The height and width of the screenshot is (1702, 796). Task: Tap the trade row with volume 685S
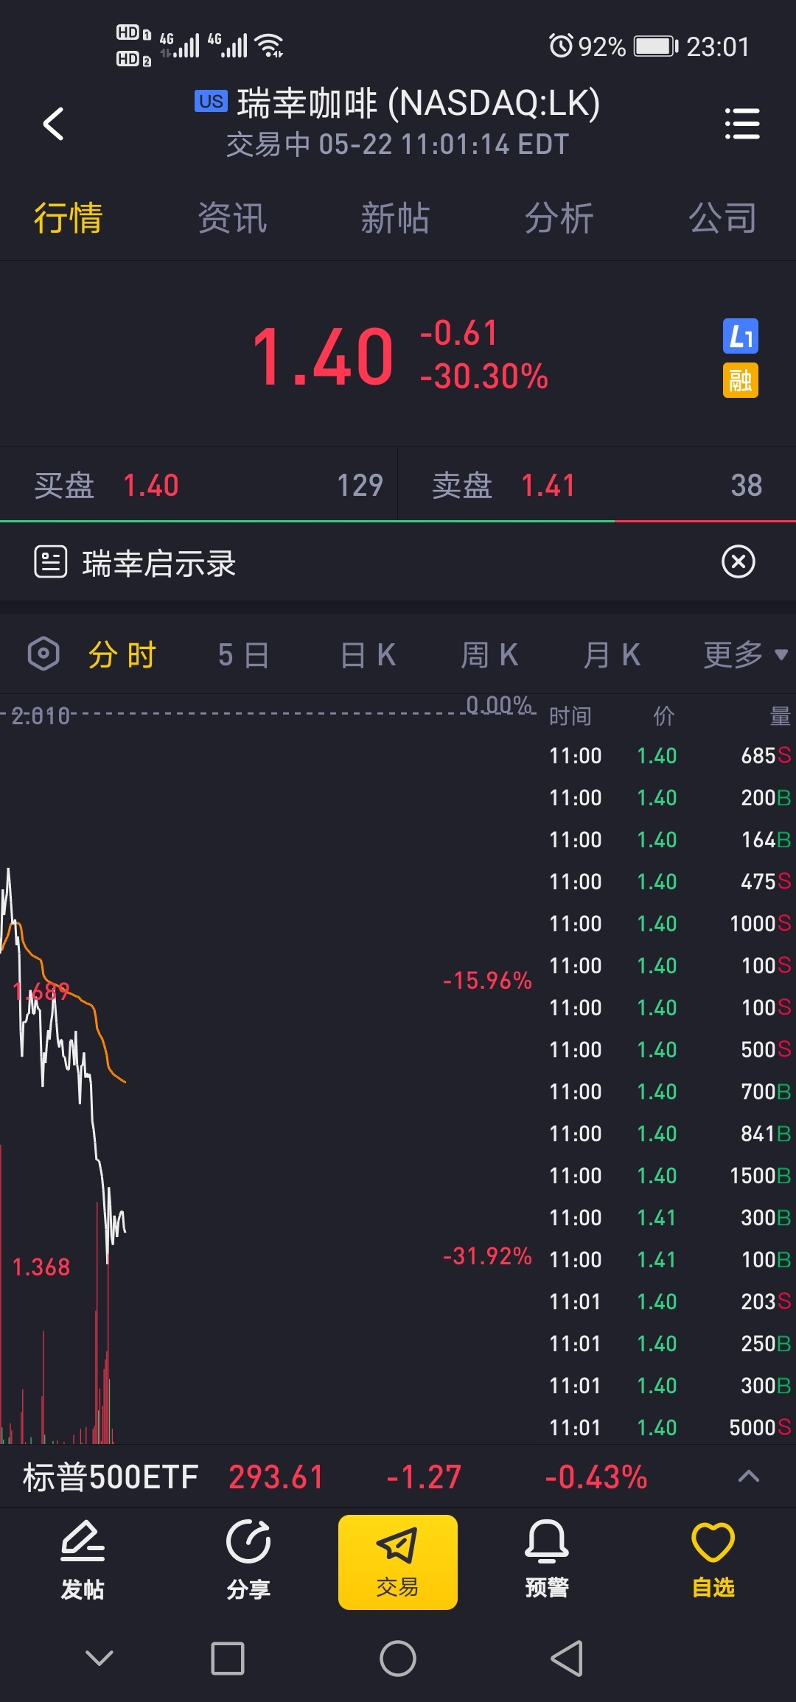(x=670, y=755)
